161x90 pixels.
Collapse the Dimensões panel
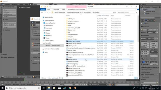click(x=141, y=35)
